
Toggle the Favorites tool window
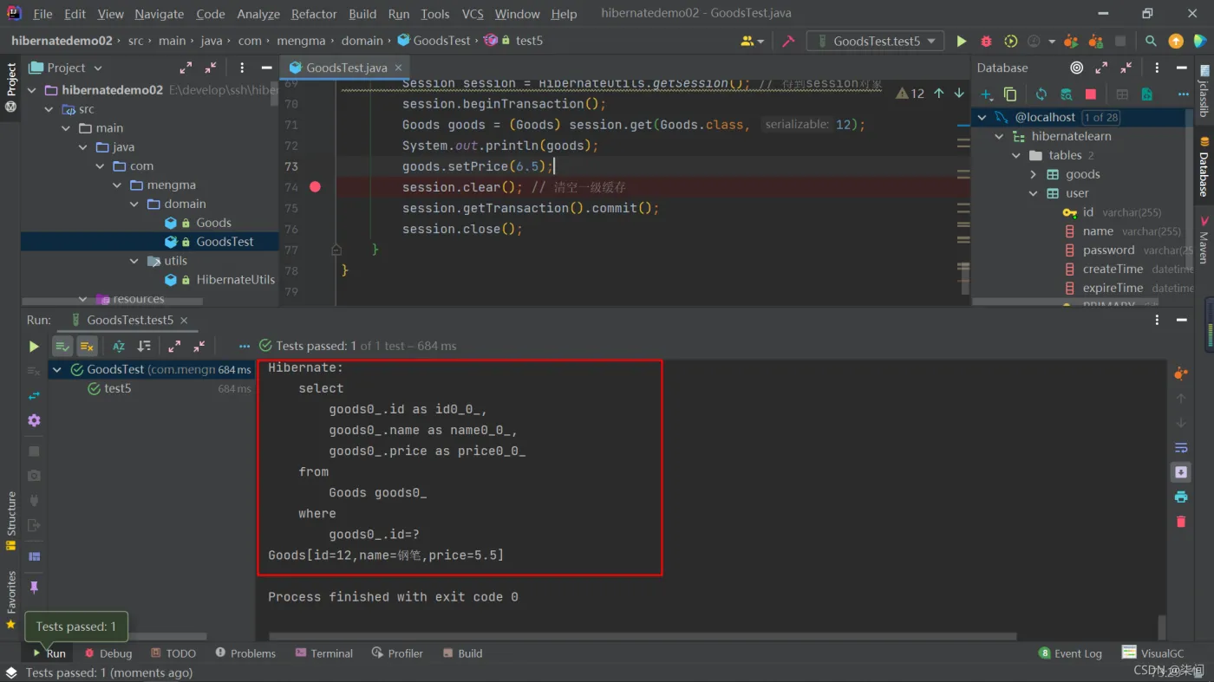click(x=10, y=599)
